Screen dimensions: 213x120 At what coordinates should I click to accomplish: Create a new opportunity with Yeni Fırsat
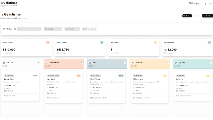click(208, 16)
